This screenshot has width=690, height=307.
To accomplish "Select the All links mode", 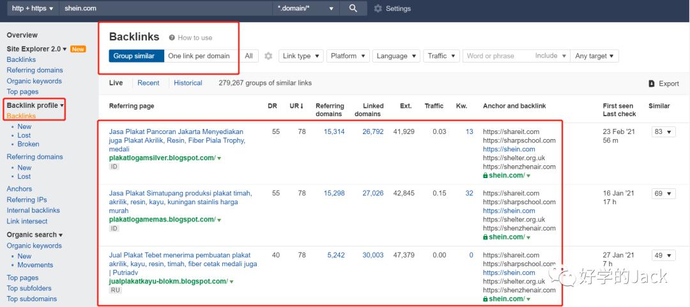I will tap(249, 56).
